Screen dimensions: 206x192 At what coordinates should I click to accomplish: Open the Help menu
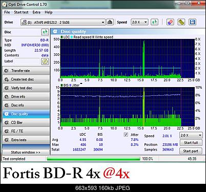pos(49,12)
